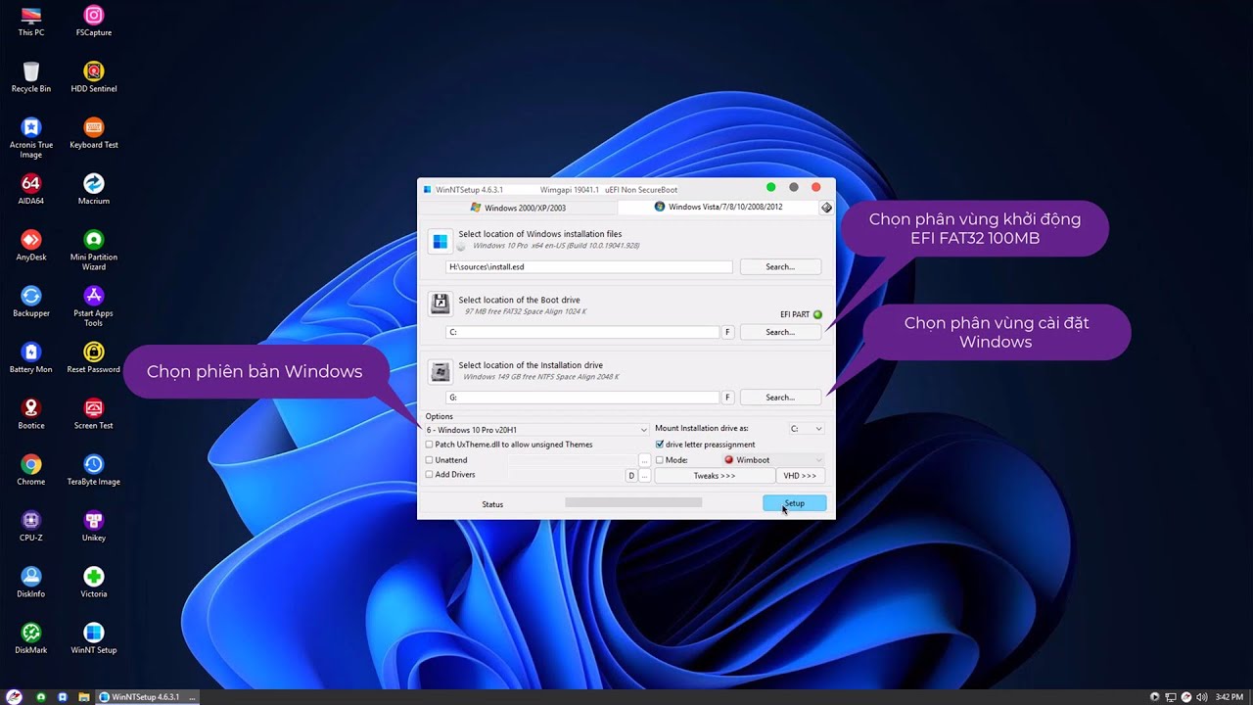
Task: Open the Tweaks >>> panel
Action: [714, 476]
